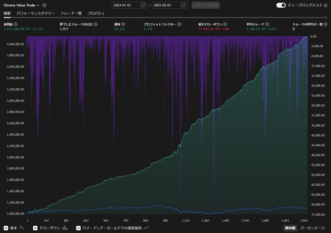This screenshot has height=233, width=331.
Task: Uncheck the バイ・アンド・ホールドでの資産推移 checkbox
Action: [x=78, y=228]
